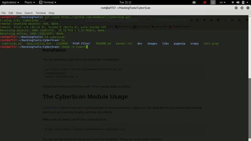251x141 pixels.
Task: Click the CyberScan link in browser paragraph
Action: click(50, 108)
